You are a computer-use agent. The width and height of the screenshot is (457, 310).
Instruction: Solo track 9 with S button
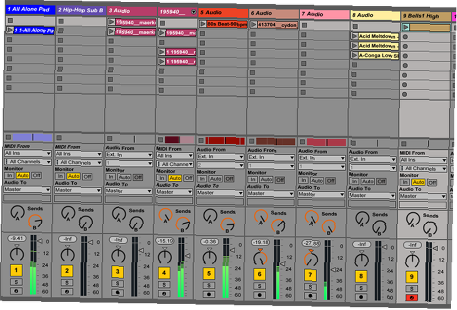point(412,289)
